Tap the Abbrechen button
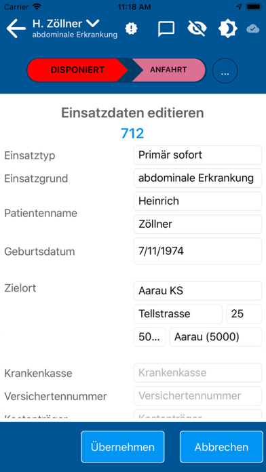The width and height of the screenshot is (266, 472). point(221,447)
